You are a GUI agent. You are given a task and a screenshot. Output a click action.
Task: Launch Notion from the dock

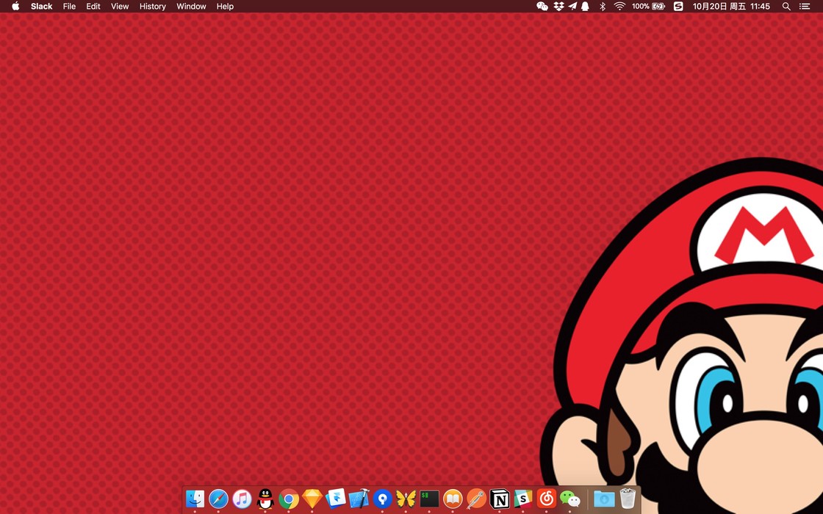point(500,499)
